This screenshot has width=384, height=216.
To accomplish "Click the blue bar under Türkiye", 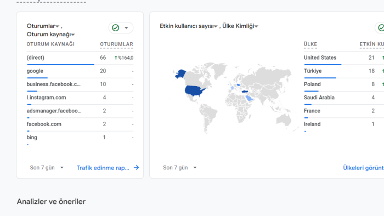I will [x=320, y=78].
